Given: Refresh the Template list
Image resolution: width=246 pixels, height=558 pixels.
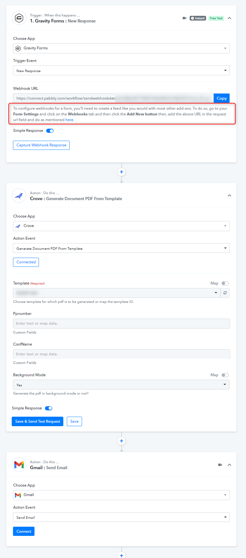Looking at the screenshot, I should [x=225, y=293].
